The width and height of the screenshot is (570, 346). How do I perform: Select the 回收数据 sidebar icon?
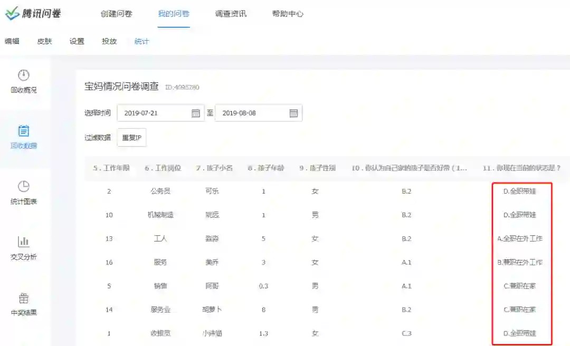click(24, 131)
